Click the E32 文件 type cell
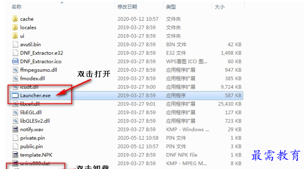Image resolution: width=304 pixels, height=169 pixels. pyautogui.click(x=176, y=53)
